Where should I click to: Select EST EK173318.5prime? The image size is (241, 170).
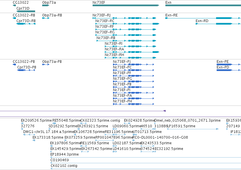pos(34,140)
